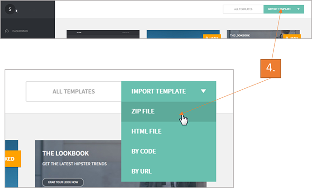312x188 pixels.
Task: Click the orange step 4 marker
Action: [270, 68]
